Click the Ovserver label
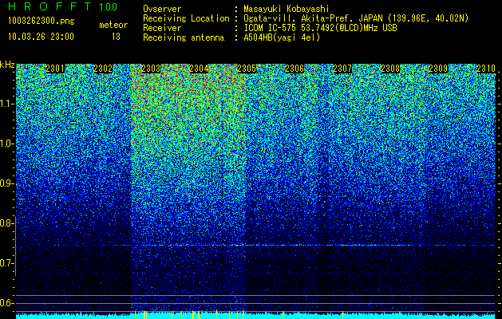 tap(162, 9)
